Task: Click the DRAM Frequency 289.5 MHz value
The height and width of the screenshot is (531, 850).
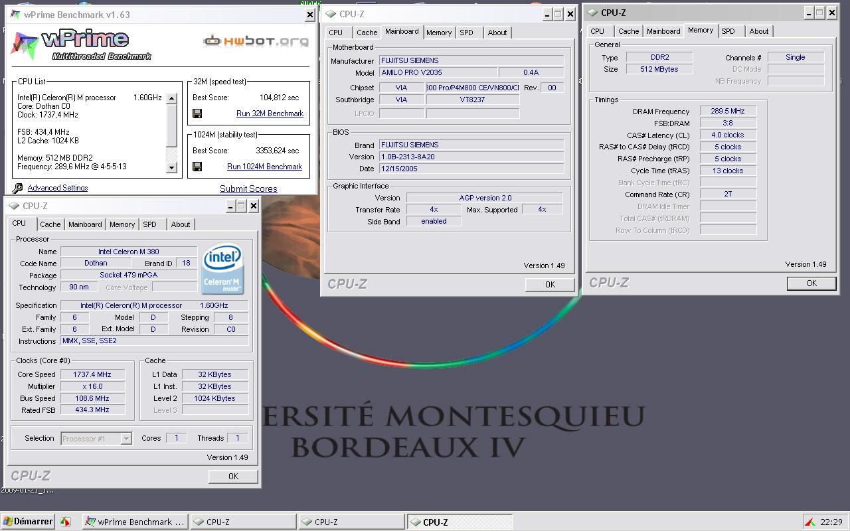Action: pyautogui.click(x=728, y=112)
